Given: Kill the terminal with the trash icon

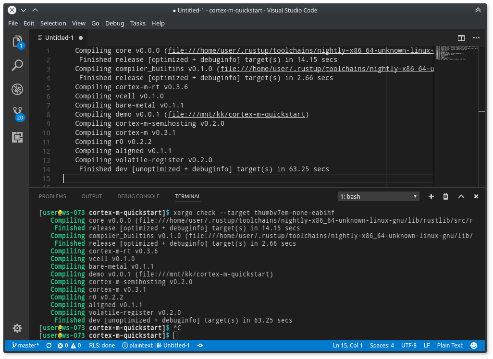Looking at the screenshot, I should (x=445, y=196).
